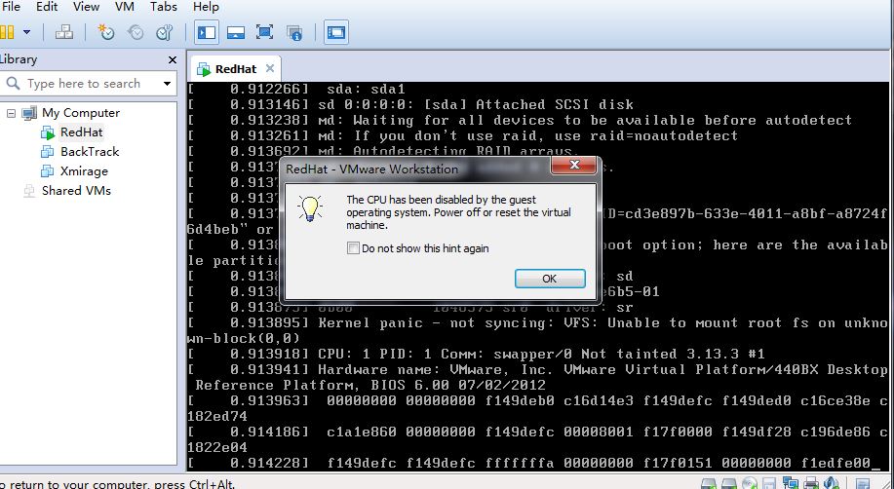The height and width of the screenshot is (489, 894).
Task: Open the Tabs menu
Action: (x=164, y=7)
